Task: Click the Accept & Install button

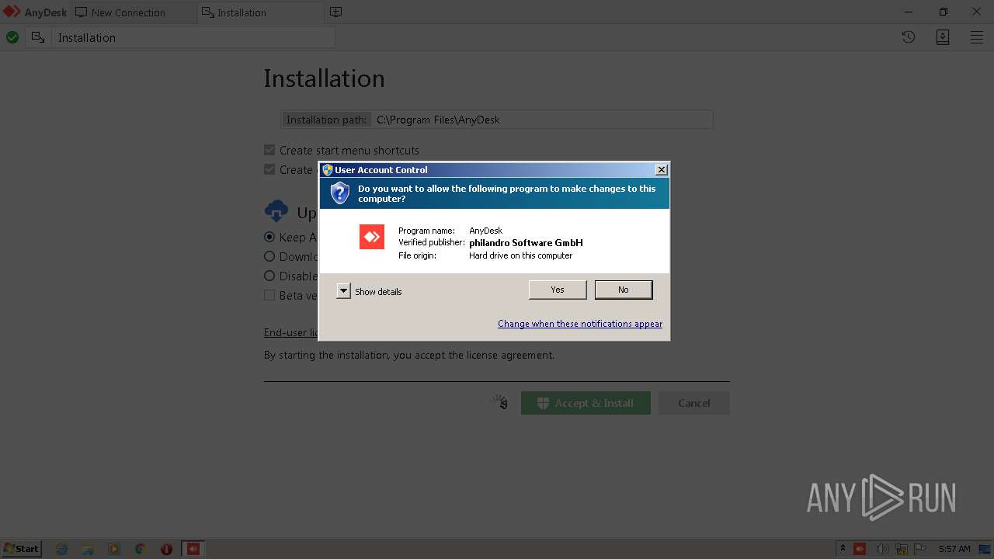Action: click(586, 403)
